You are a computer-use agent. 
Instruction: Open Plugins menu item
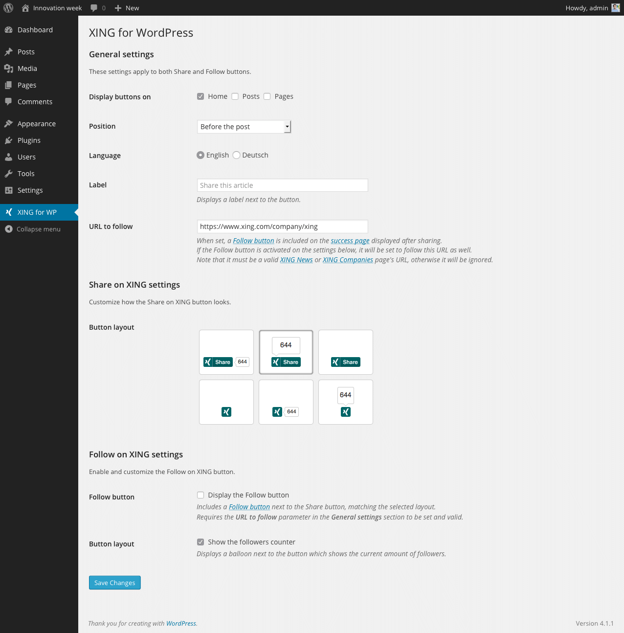39,140
